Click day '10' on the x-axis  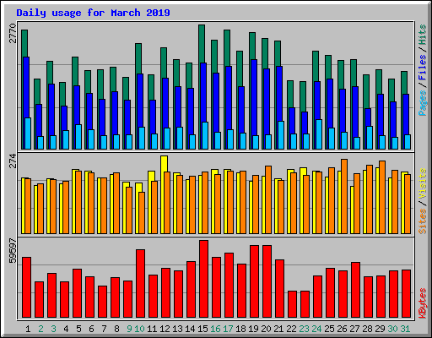tap(139, 329)
